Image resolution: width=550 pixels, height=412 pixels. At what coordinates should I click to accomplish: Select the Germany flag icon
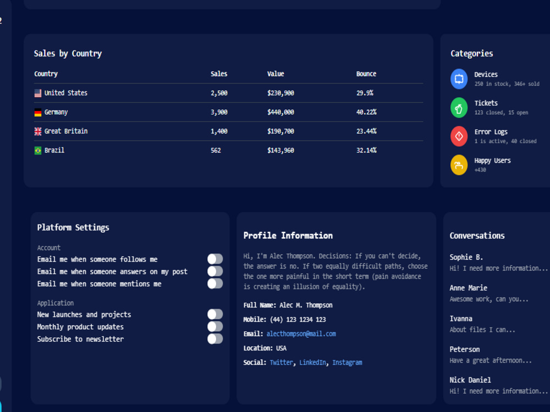pos(37,112)
